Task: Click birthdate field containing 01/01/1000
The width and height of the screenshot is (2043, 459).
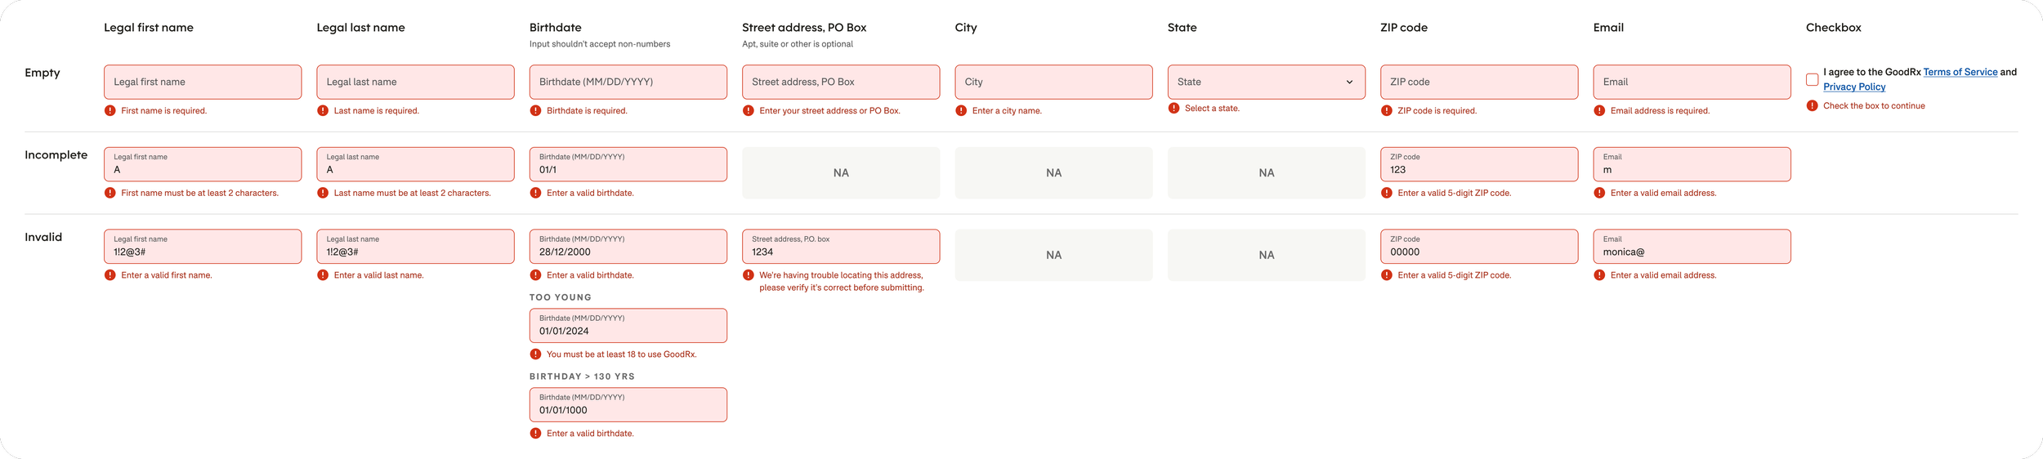Action: pyautogui.click(x=628, y=405)
